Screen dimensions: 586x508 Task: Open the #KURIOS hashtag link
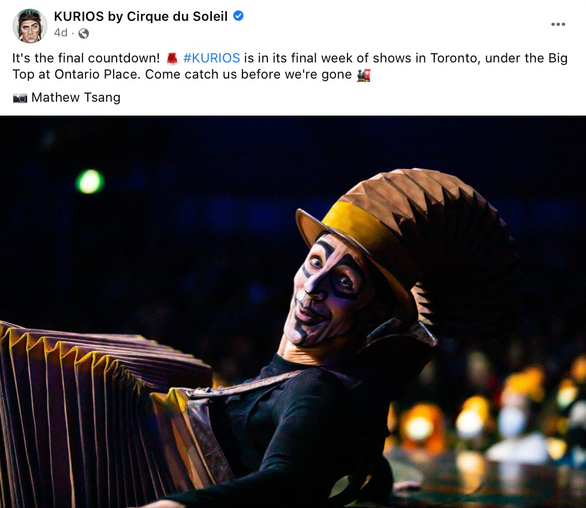(x=211, y=58)
